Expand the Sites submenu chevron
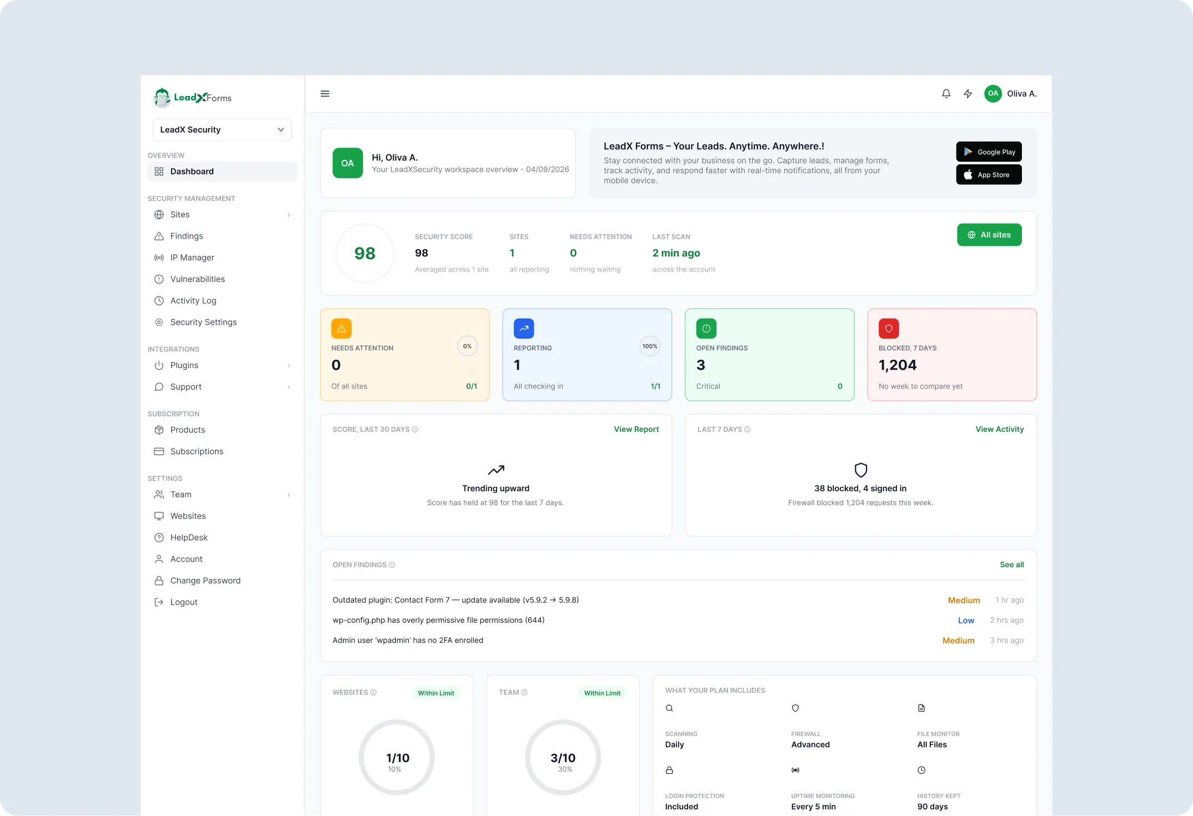 pyautogui.click(x=289, y=215)
